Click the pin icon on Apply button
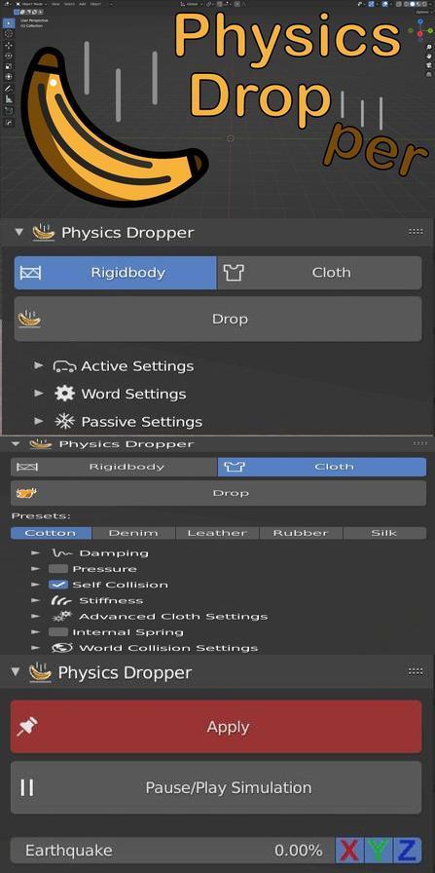 pos(26,727)
